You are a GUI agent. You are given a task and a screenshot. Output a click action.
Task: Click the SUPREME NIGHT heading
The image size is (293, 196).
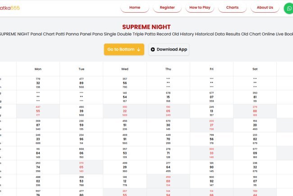pos(146,27)
